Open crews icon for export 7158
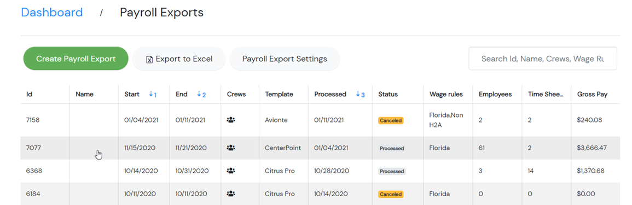 tap(231, 120)
